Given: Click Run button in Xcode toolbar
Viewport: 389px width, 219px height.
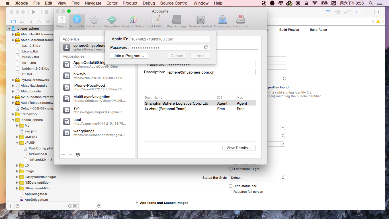Looking at the screenshot, I should click(x=34, y=12).
